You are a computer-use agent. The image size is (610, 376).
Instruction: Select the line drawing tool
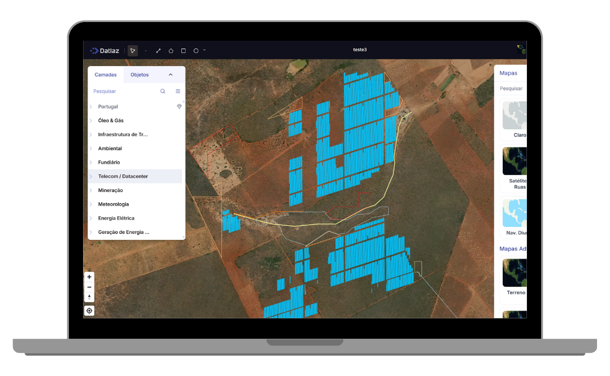[x=158, y=51]
